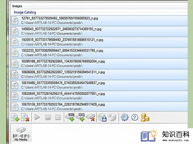The height and width of the screenshot is (144, 193).
Task: Select the [DT - 0] (F:) No Media drive
Action: pos(21,133)
